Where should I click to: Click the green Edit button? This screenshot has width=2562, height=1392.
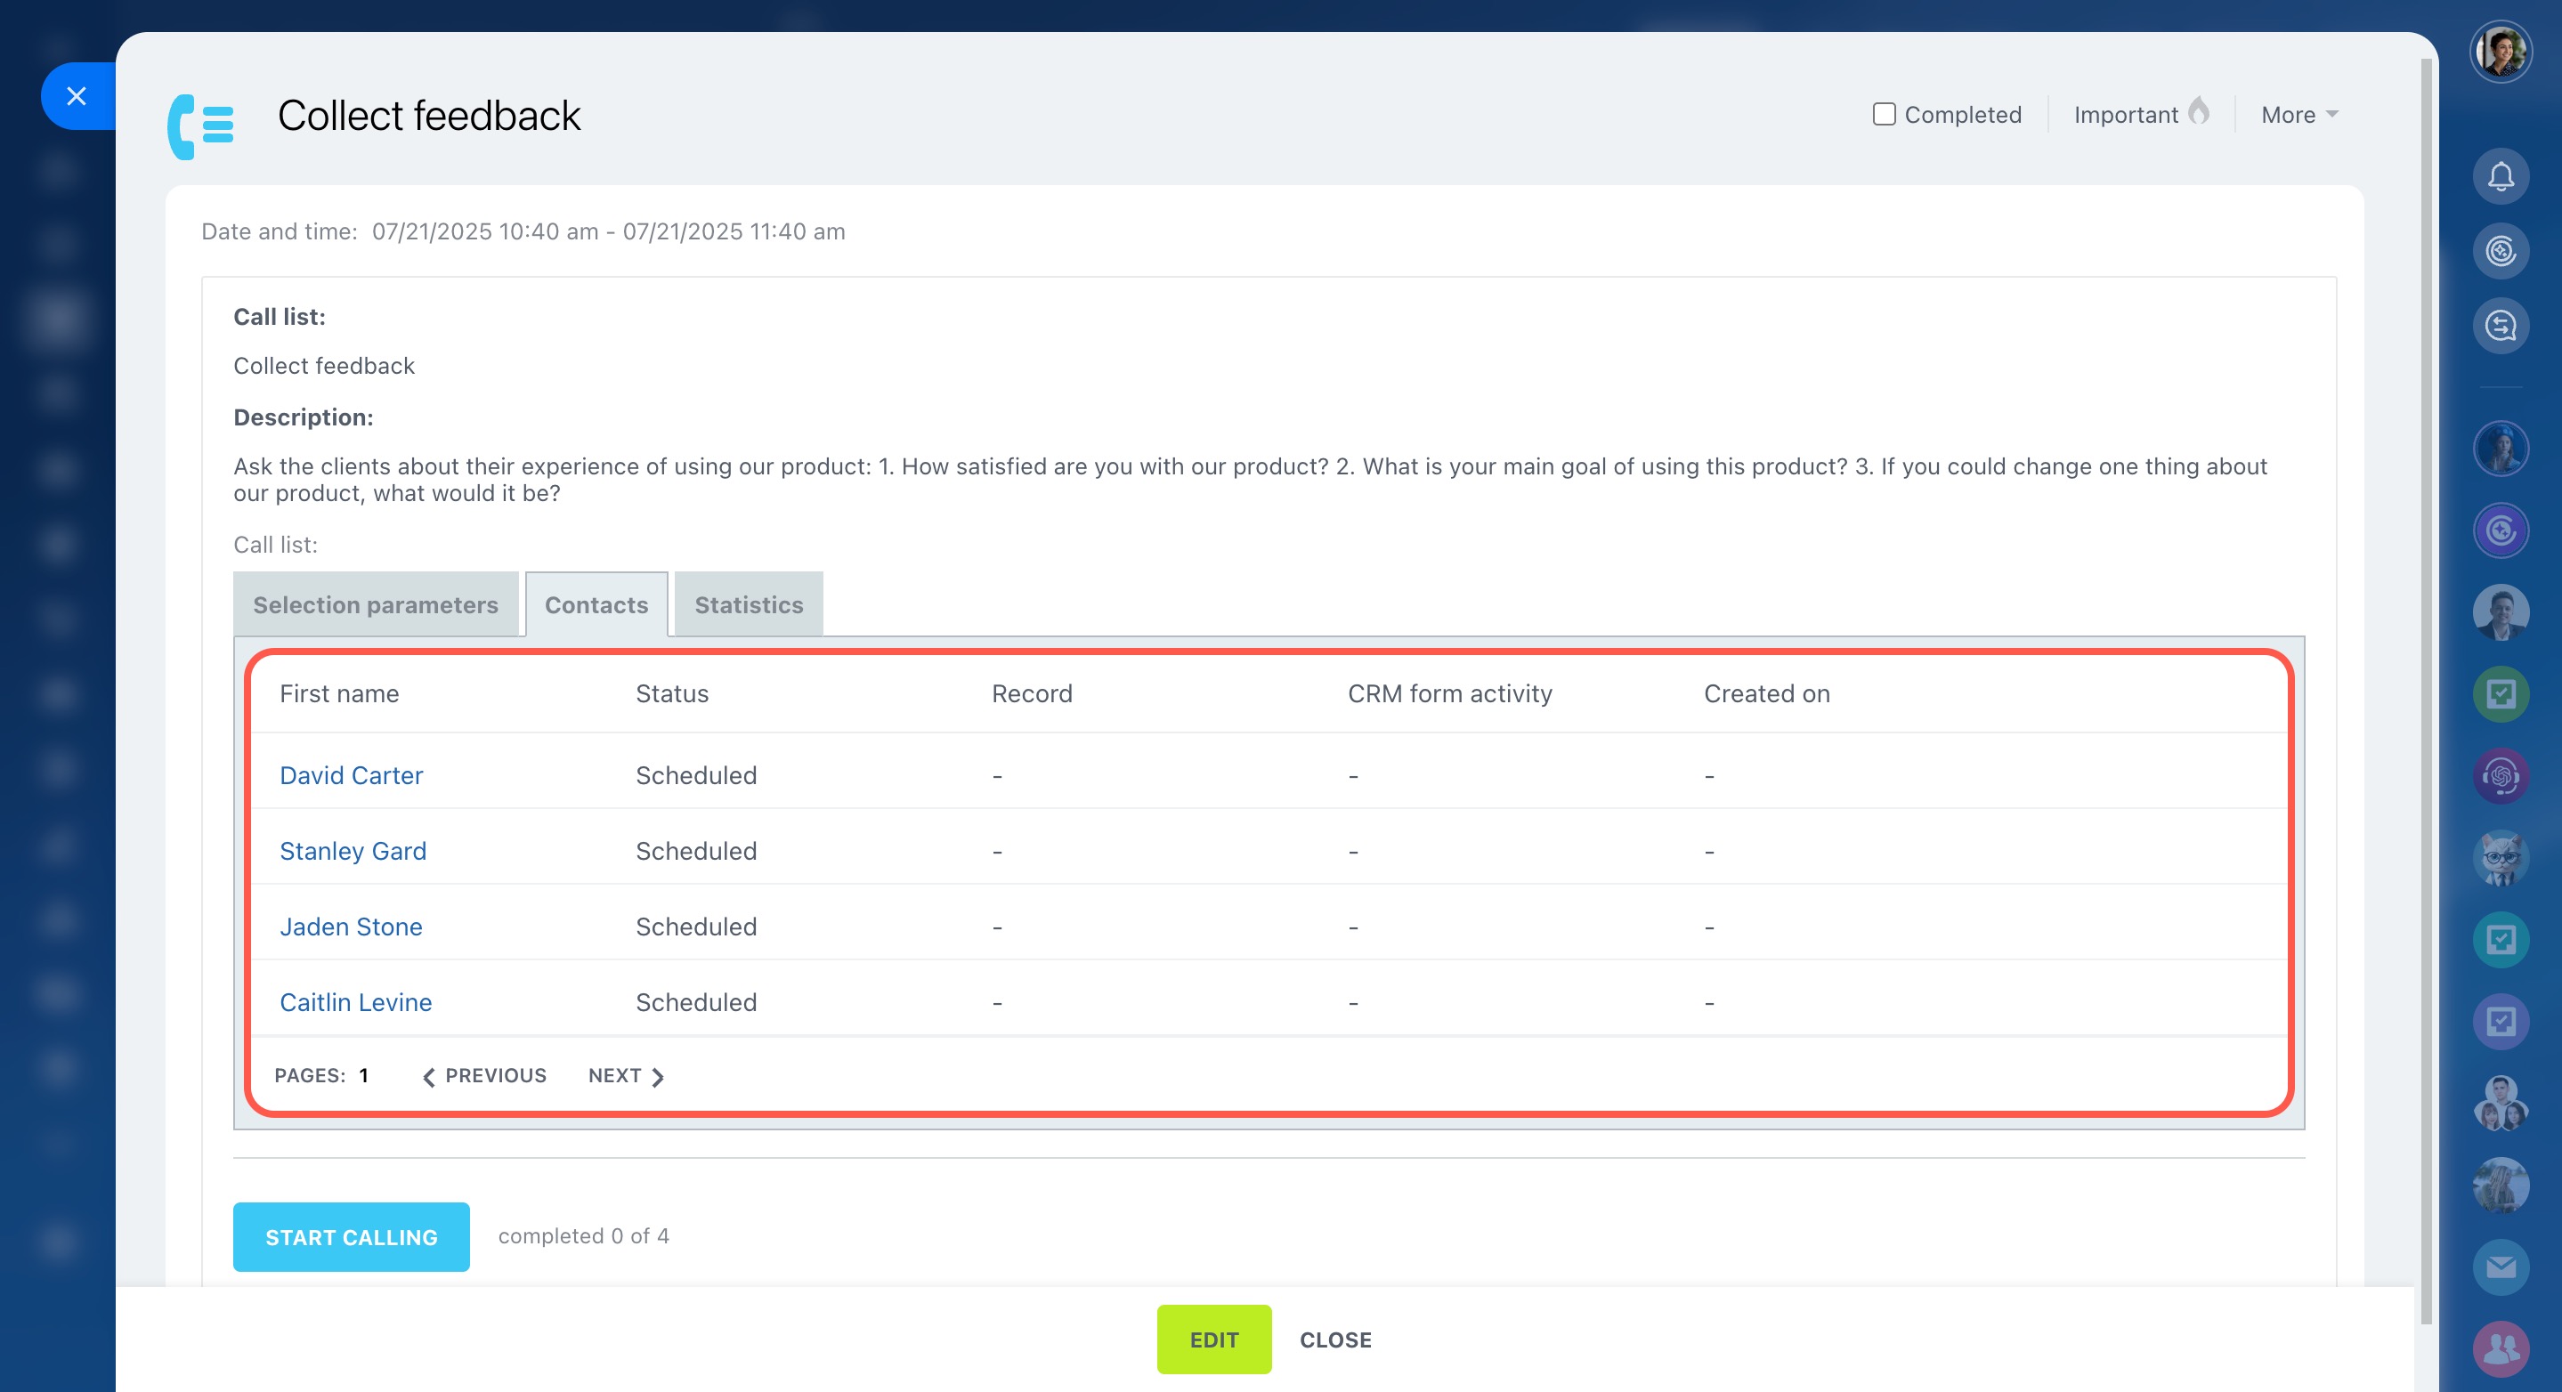tap(1213, 1339)
